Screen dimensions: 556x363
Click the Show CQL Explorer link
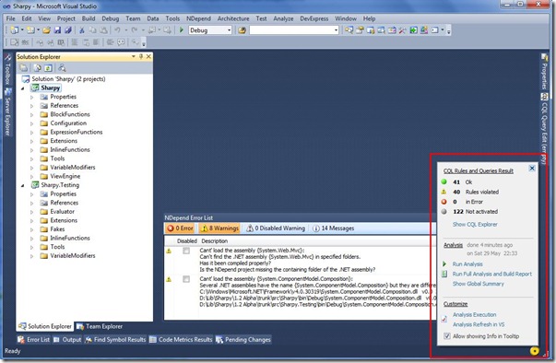click(x=475, y=225)
